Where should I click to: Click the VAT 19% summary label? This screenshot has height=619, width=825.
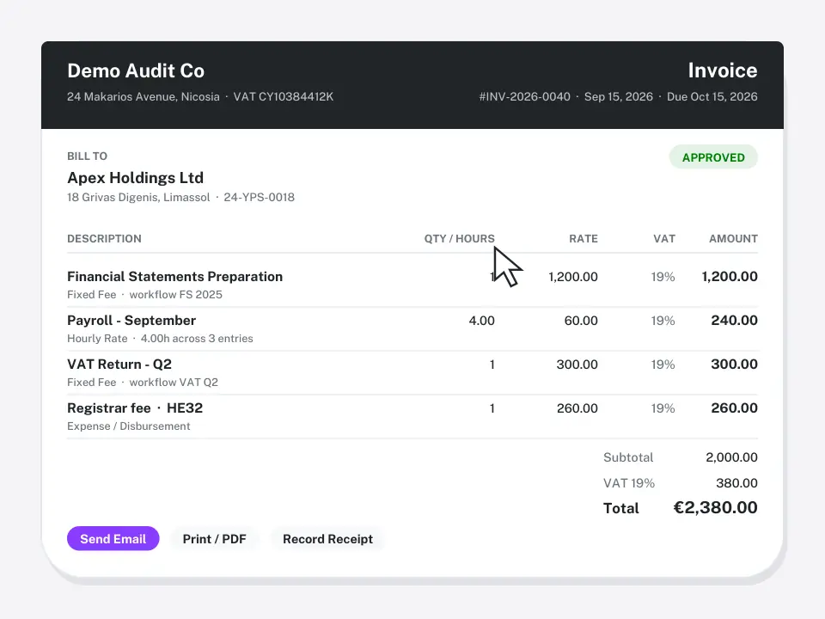(x=629, y=483)
